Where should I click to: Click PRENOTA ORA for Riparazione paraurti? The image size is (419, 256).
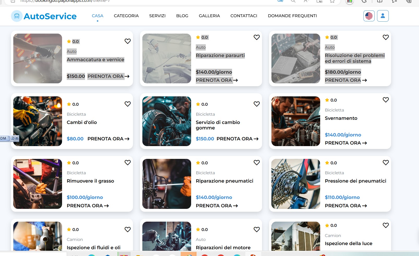tap(217, 80)
